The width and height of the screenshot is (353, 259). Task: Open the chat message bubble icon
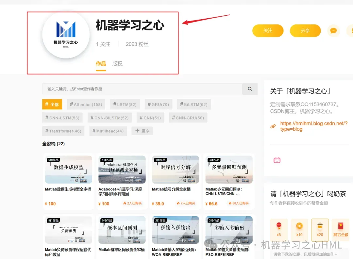point(333,31)
